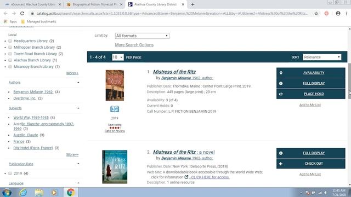The height and width of the screenshot is (197, 351).
Task: Open a new browser tab
Action: [x=193, y=4]
